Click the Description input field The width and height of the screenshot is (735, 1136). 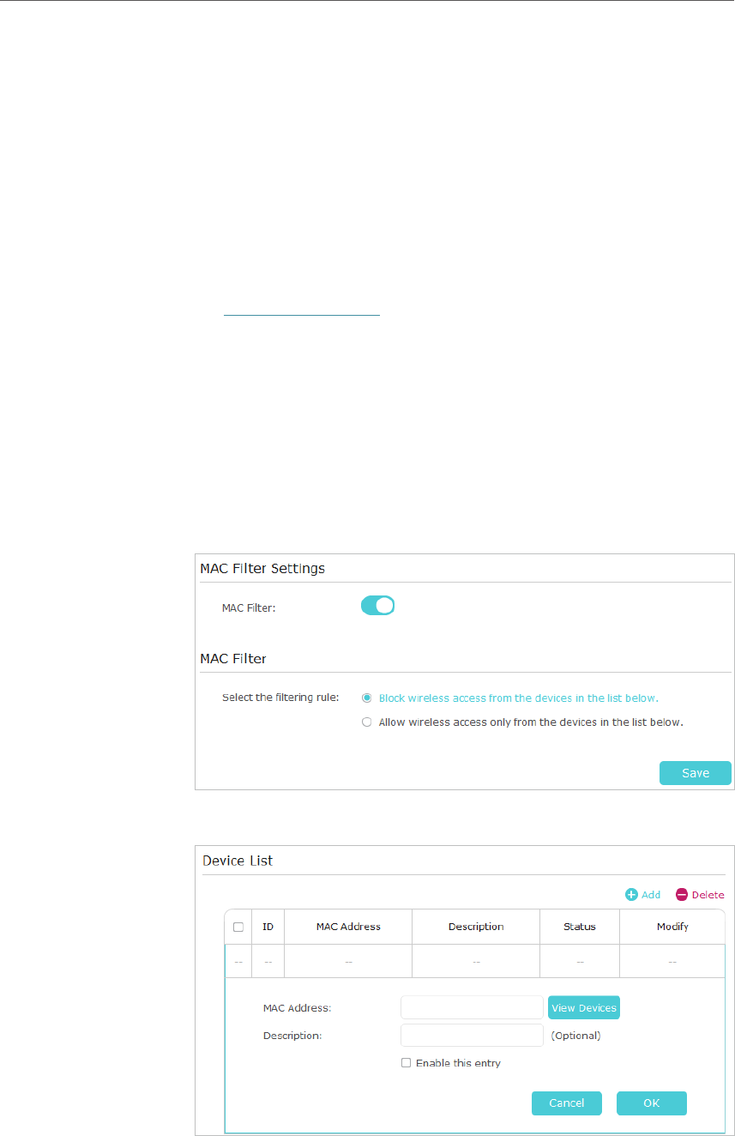pos(472,1035)
